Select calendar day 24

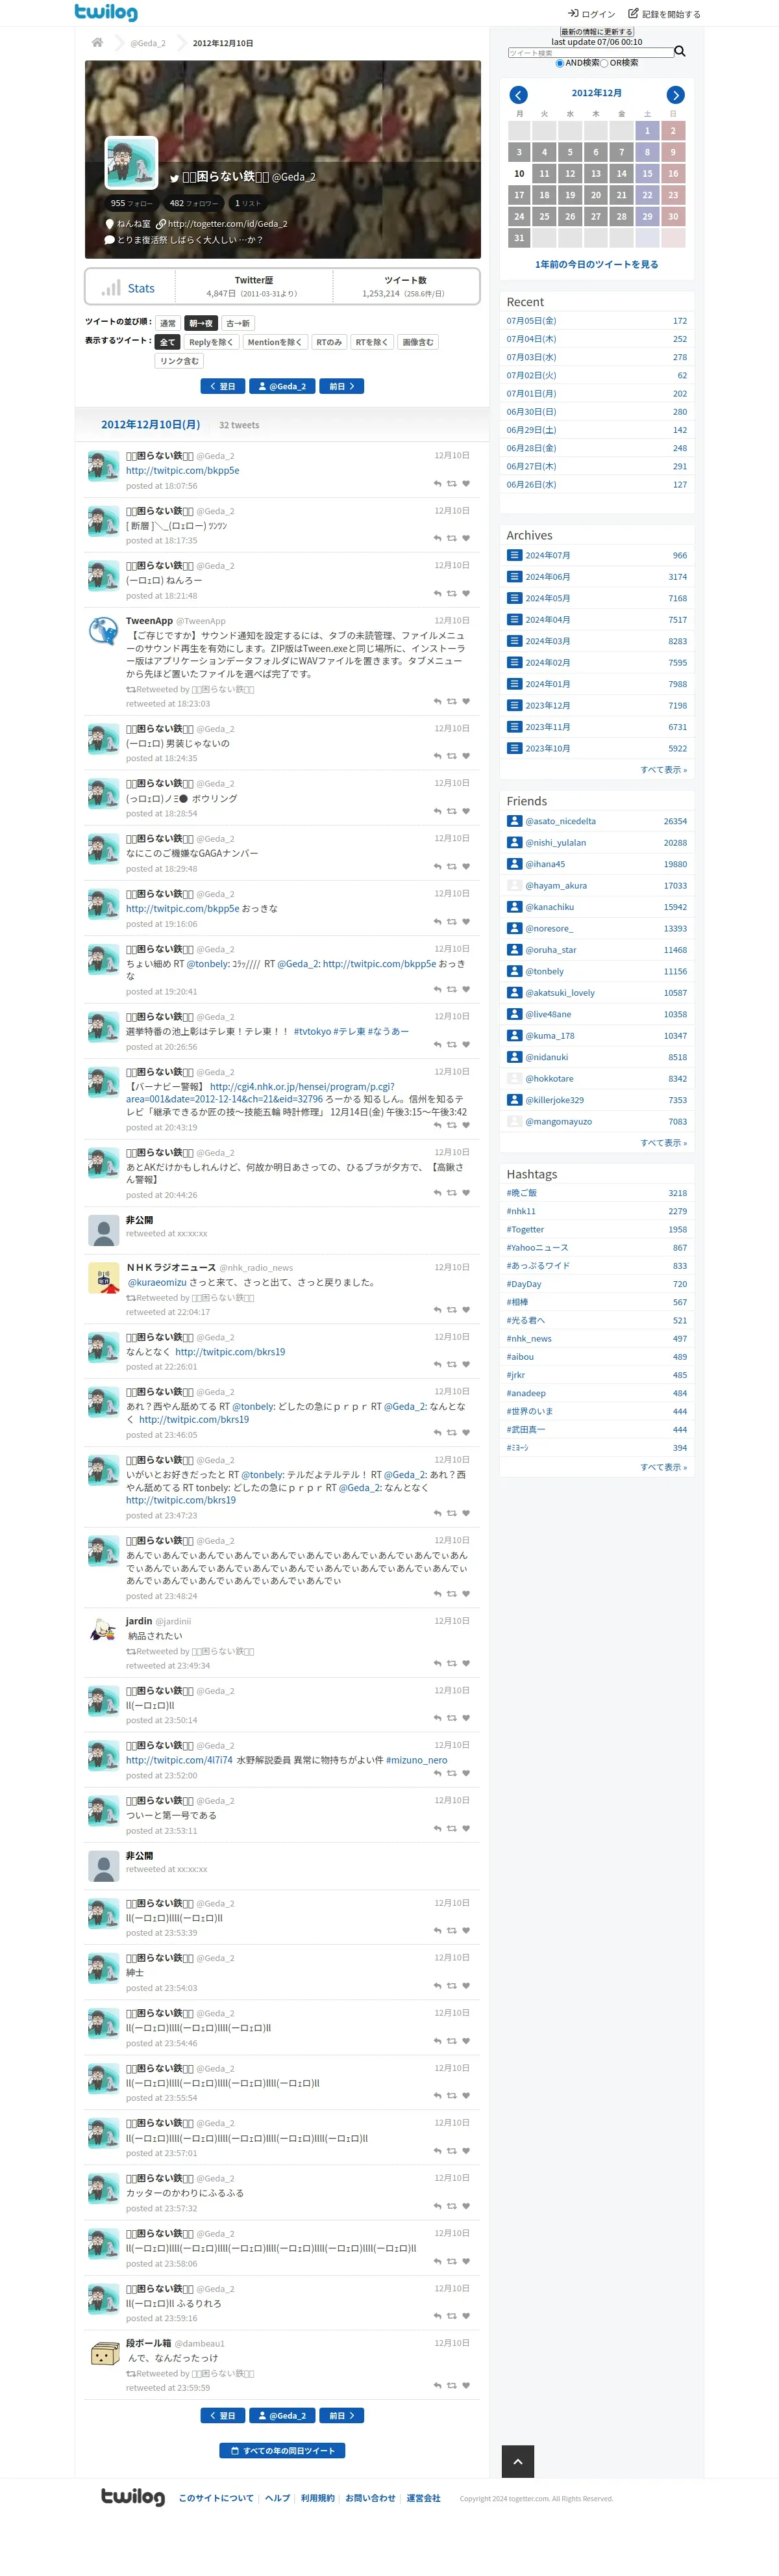pos(518,216)
